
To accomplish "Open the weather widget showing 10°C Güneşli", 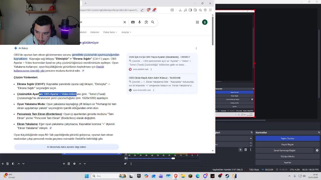I will 10,176.
